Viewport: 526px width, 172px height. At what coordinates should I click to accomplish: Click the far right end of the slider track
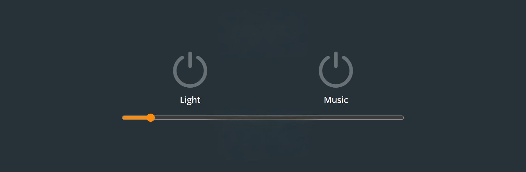(x=402, y=118)
